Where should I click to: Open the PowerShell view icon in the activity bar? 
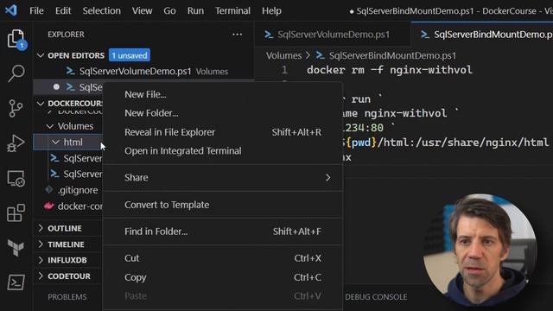tap(16, 282)
